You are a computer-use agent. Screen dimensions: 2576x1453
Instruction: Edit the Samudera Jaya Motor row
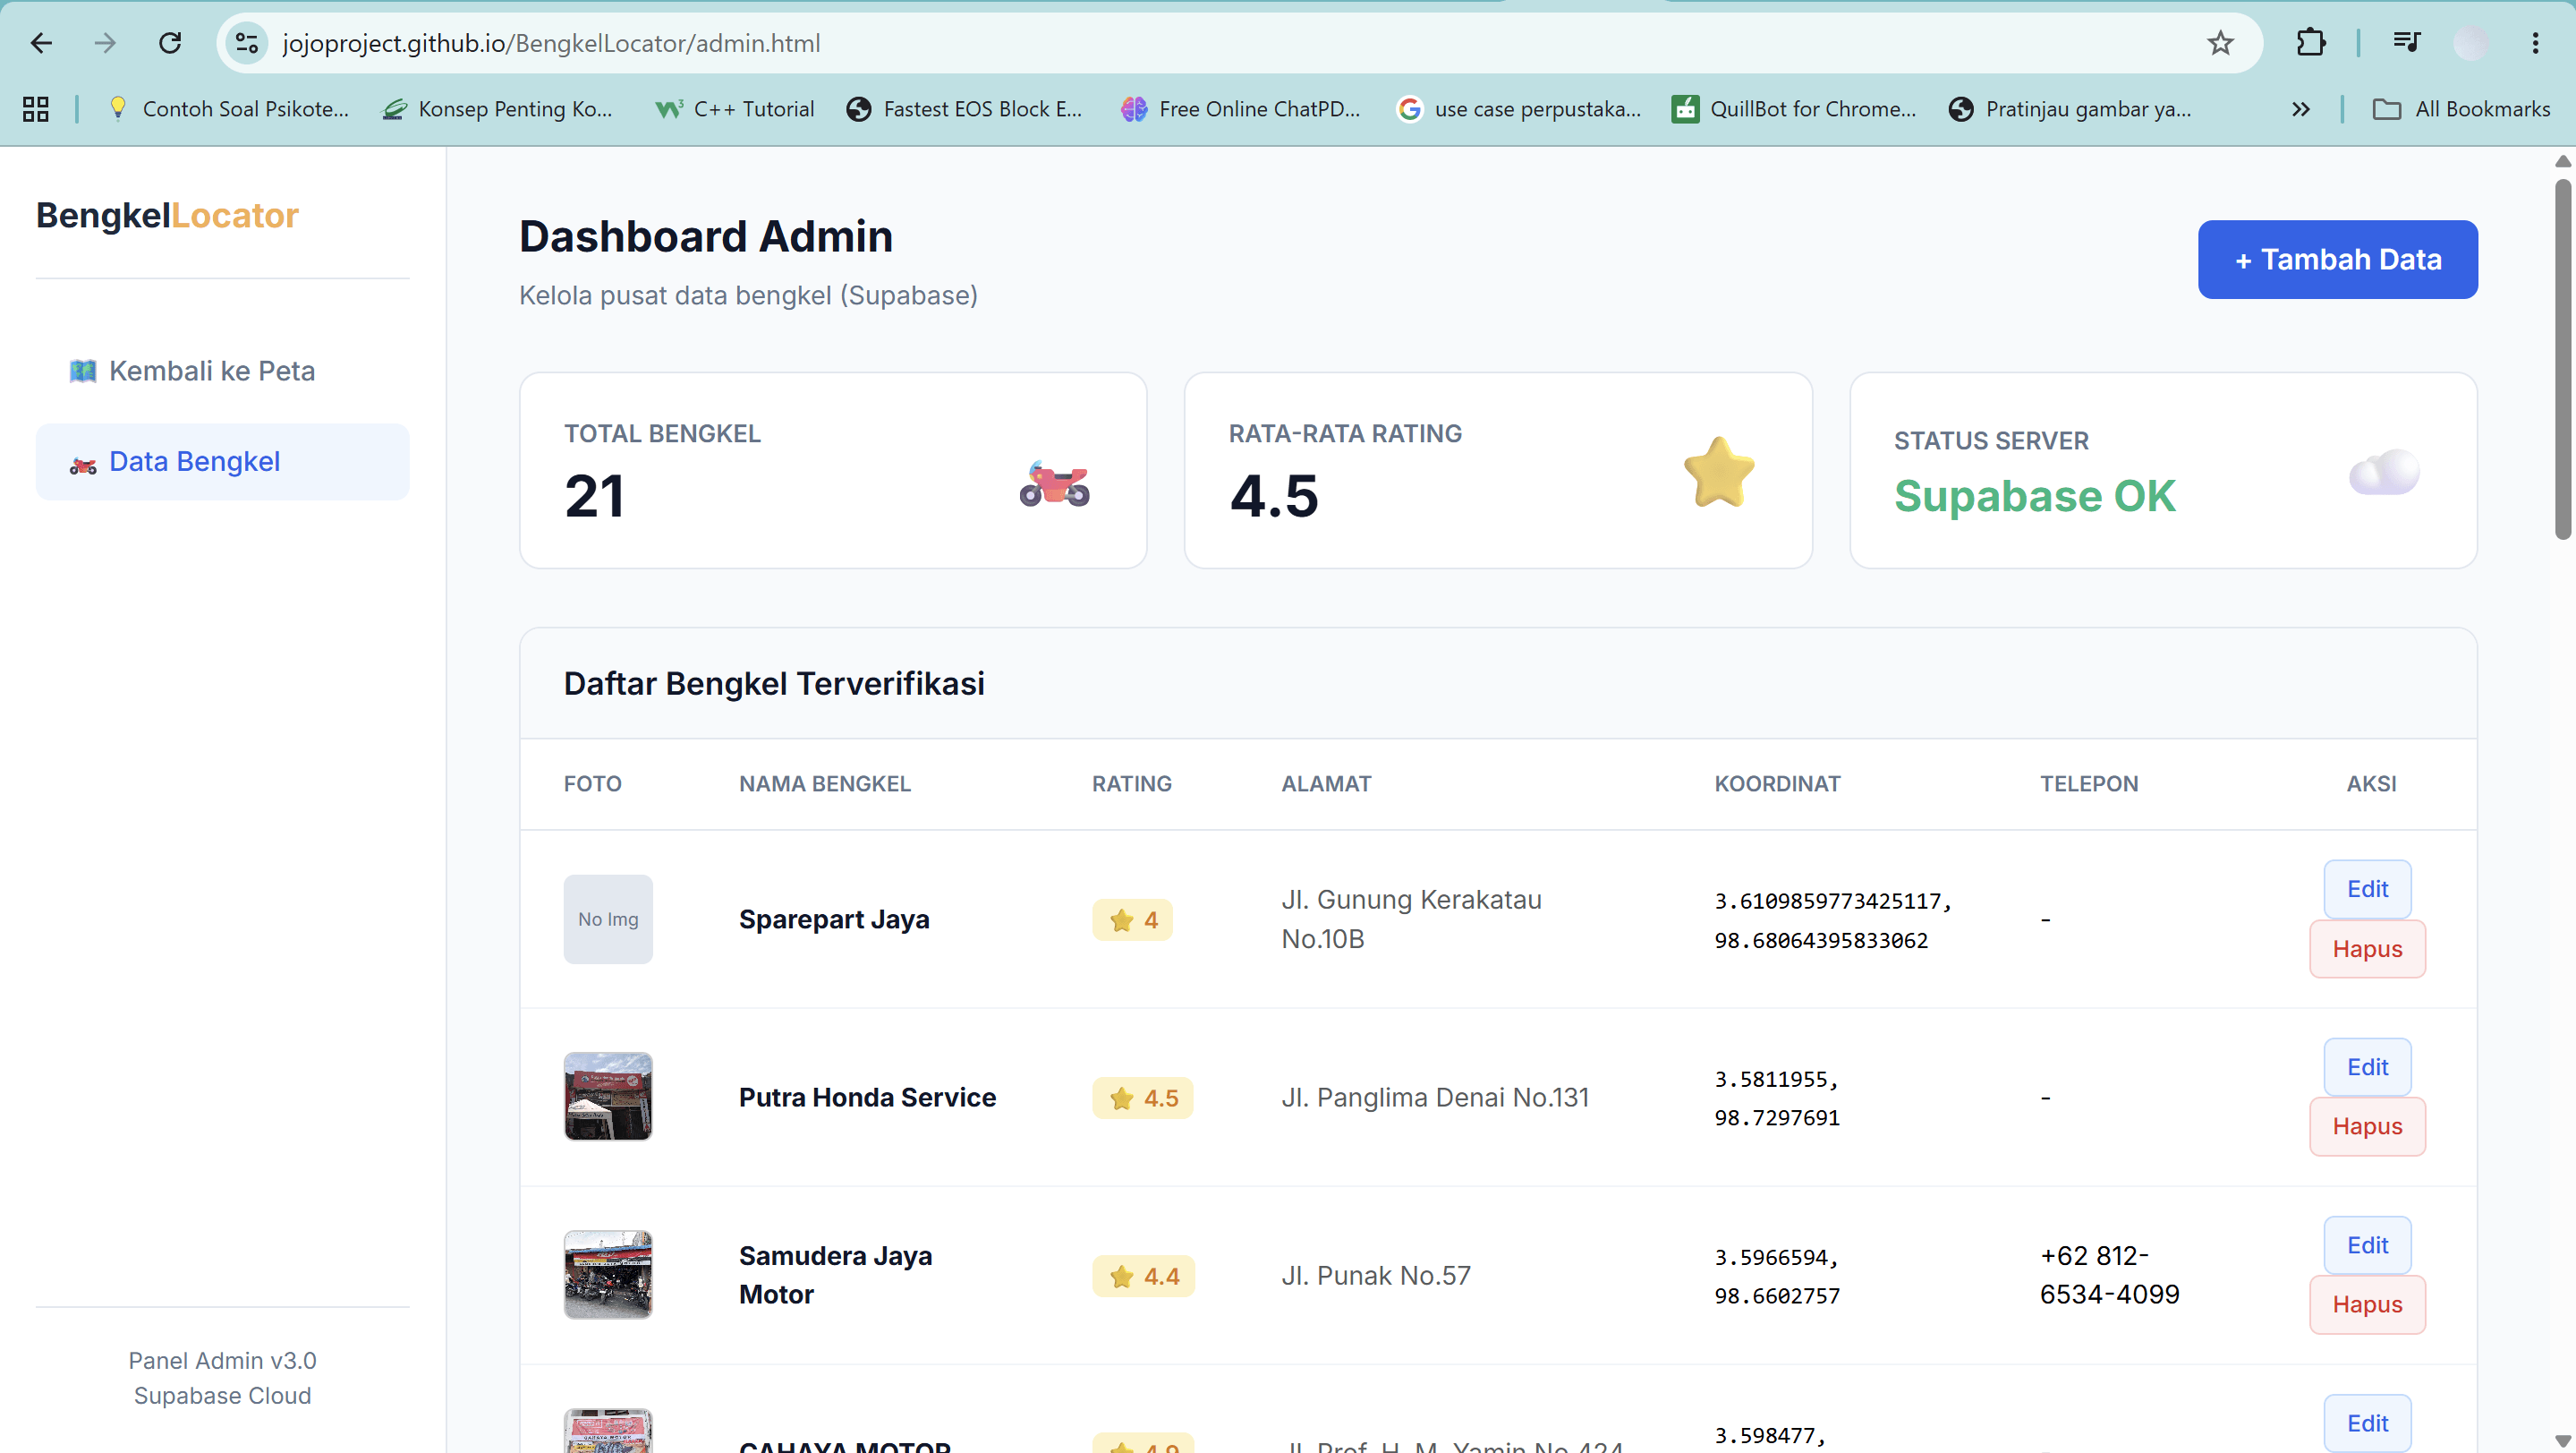(x=2367, y=1245)
